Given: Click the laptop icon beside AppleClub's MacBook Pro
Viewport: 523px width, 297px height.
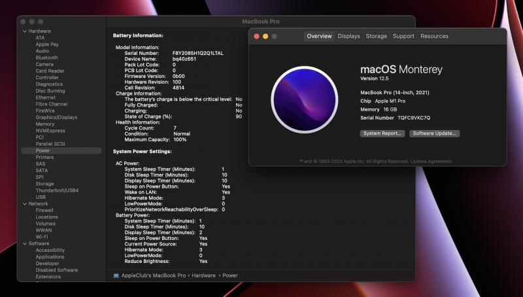Looking at the screenshot, I should point(116,275).
